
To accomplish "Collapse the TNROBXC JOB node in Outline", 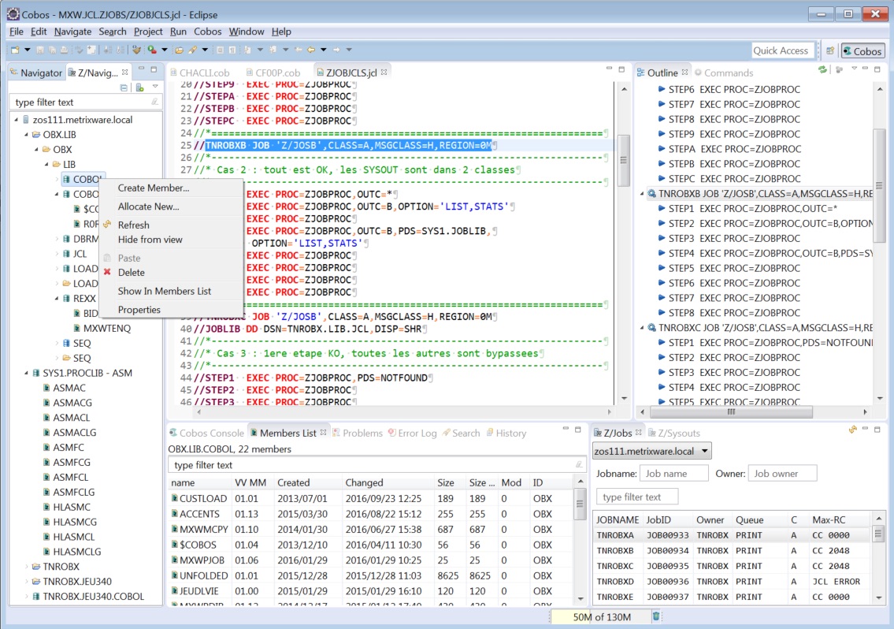I will 642,328.
